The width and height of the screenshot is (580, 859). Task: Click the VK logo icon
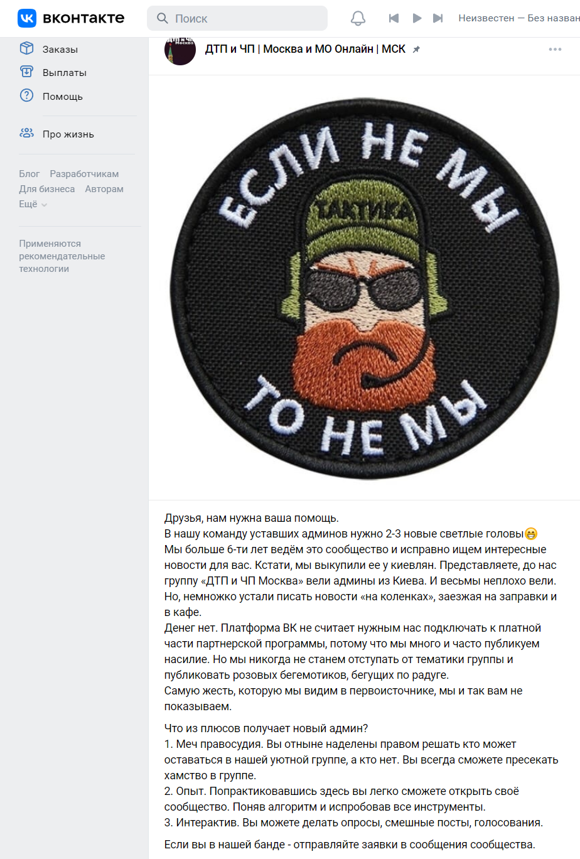pos(27,18)
